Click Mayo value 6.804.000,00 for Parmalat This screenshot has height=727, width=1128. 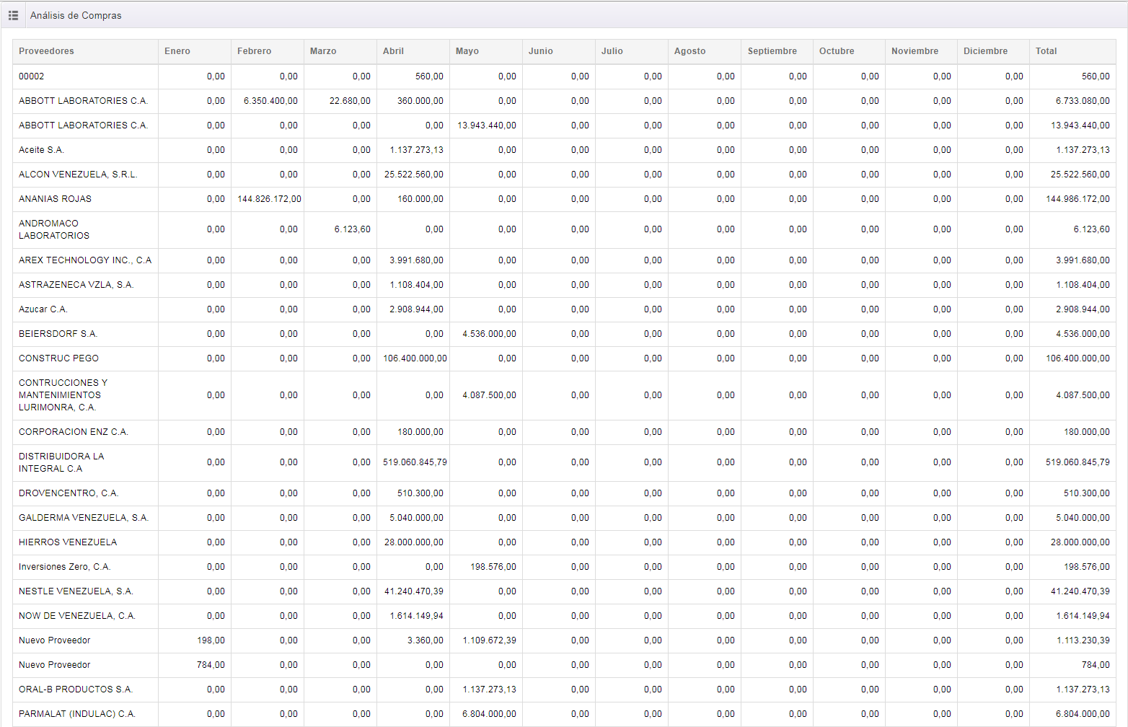pyautogui.click(x=489, y=714)
